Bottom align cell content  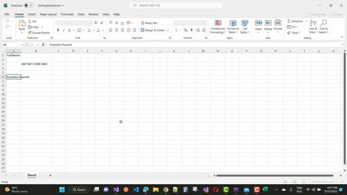[x=122, y=23]
